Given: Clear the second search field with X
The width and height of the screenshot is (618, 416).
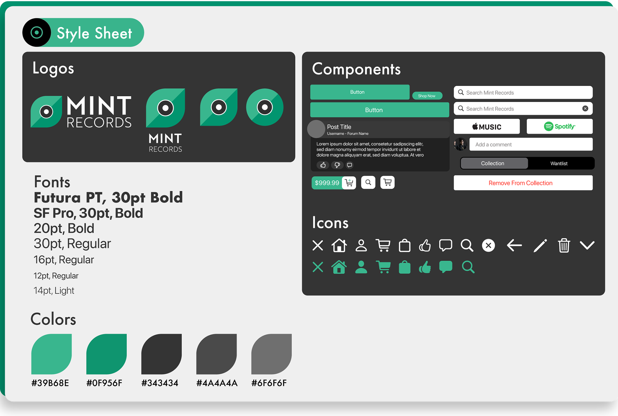Looking at the screenshot, I should tap(585, 109).
